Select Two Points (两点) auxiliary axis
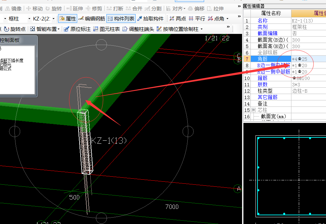 coord(178,19)
